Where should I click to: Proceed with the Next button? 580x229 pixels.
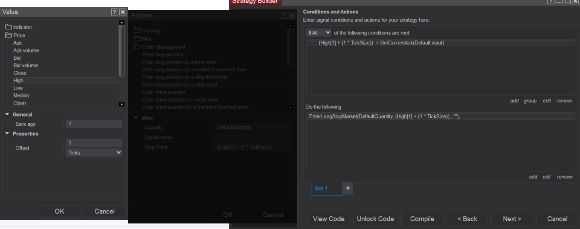click(512, 219)
